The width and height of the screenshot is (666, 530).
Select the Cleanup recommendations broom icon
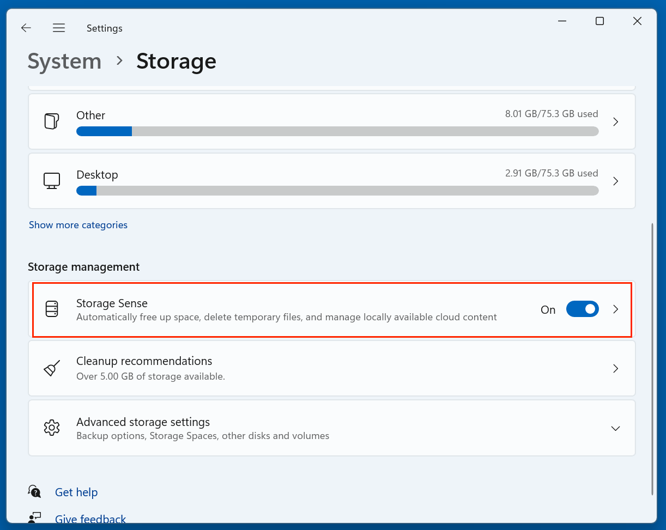coord(51,368)
